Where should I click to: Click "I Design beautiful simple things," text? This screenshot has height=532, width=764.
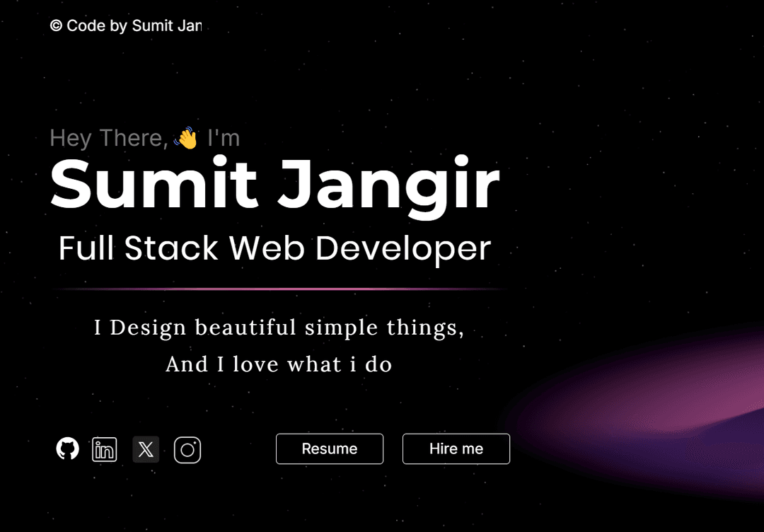tap(279, 328)
